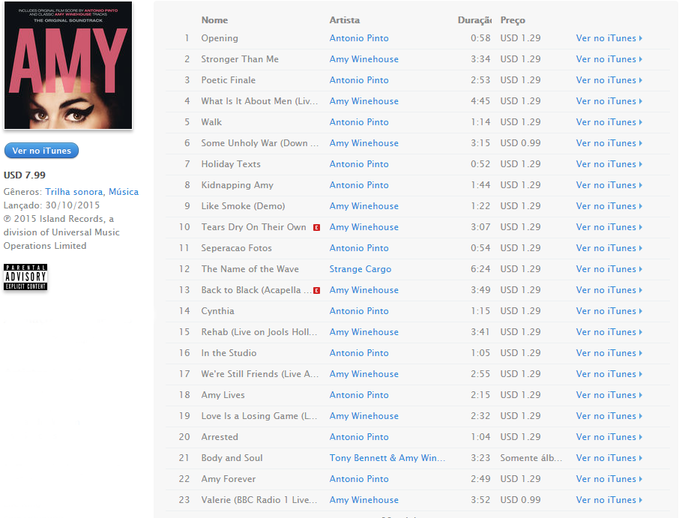Click Ver no iTunes for Body and Soul
This screenshot has width=700, height=518.
(x=609, y=458)
